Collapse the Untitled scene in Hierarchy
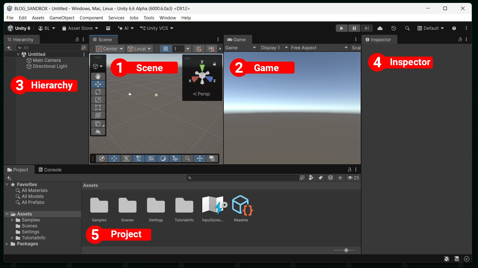478x268 pixels. tap(18, 54)
